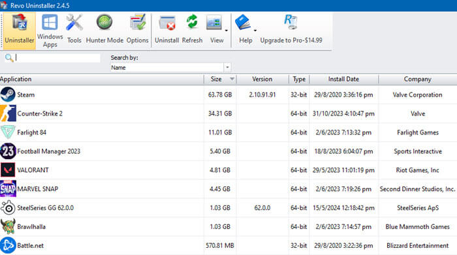This screenshot has height=255, width=457.
Task: Click Blizzard Entertainment company cell
Action: click(417, 246)
